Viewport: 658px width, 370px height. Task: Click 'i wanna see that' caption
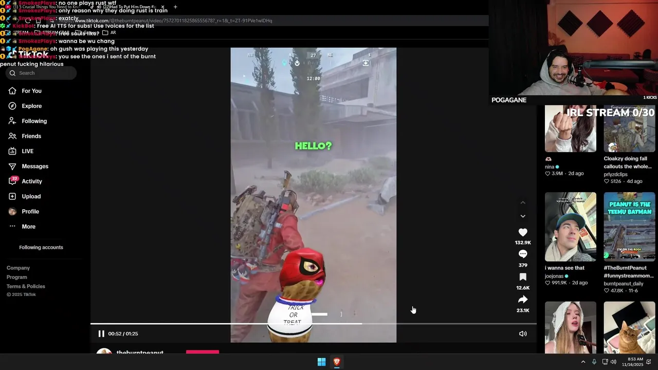tap(564, 268)
